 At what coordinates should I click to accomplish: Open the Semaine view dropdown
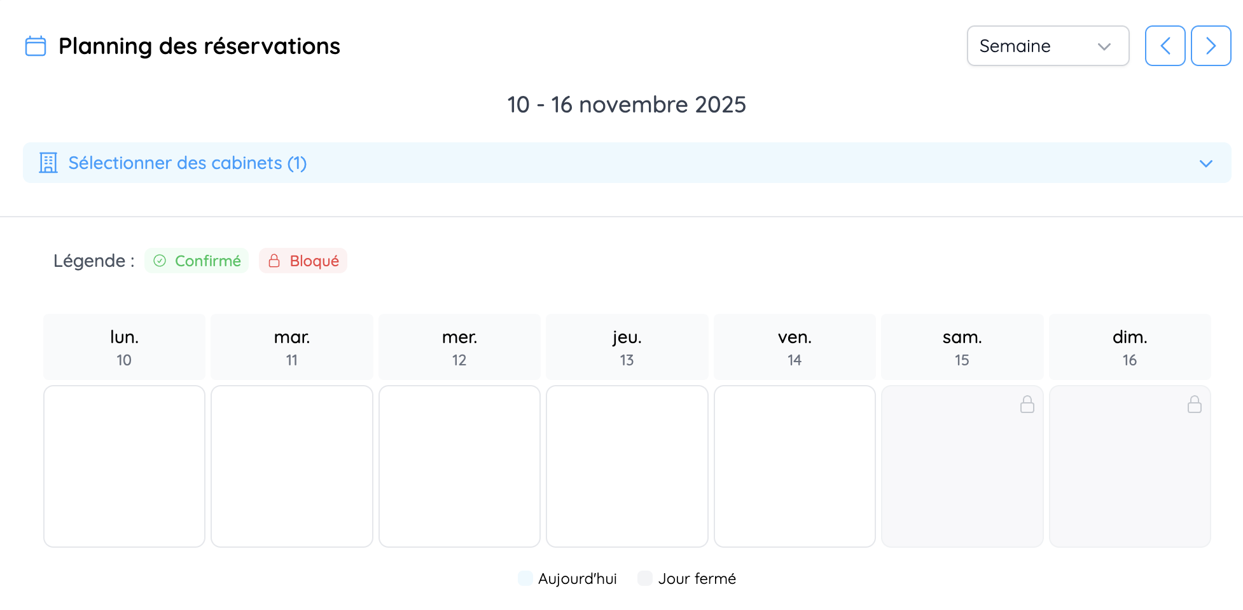point(1048,46)
